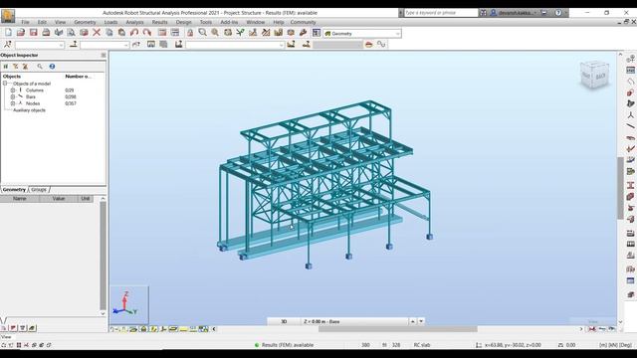Save the project with the floppy icon
The width and height of the screenshot is (637, 358).
click(x=33, y=33)
